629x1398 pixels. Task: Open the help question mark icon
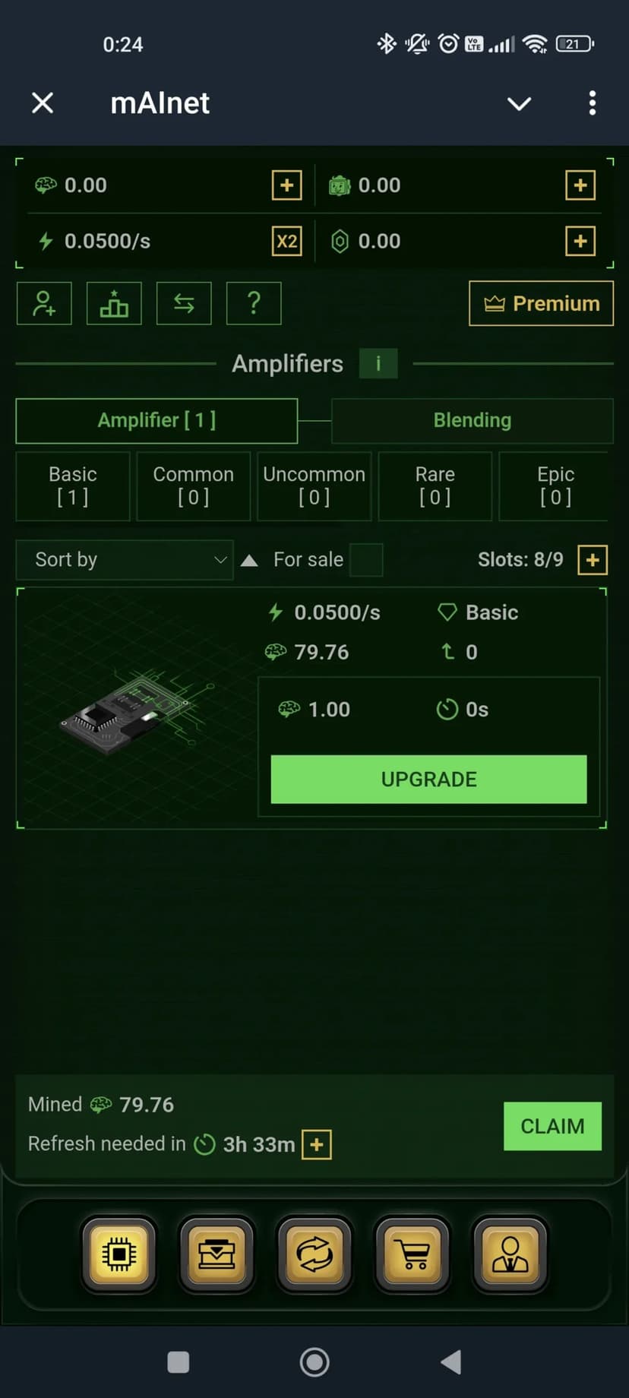[254, 303]
